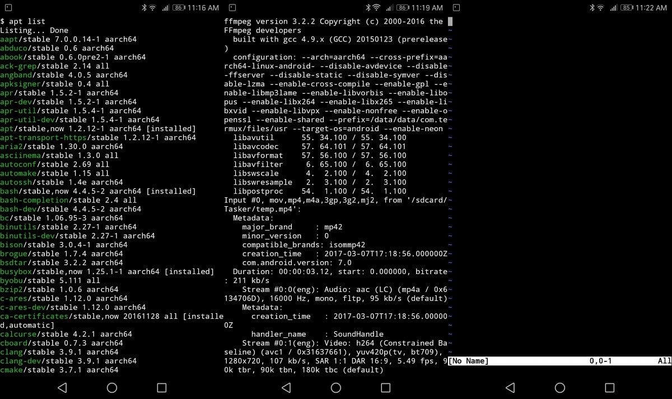Viewport: 672px width, 399px height.
Task: Click 'ffmpeg version 3.2.2 Copyright' line
Action: pos(334,21)
